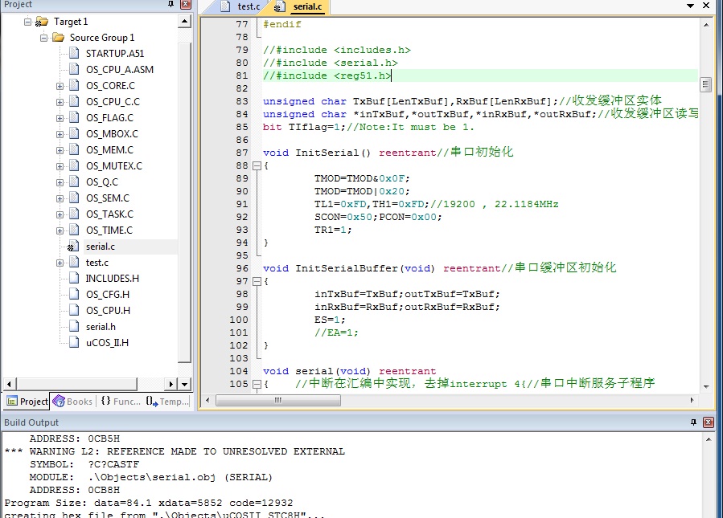Click the serial.c file icon in tree

(73, 246)
